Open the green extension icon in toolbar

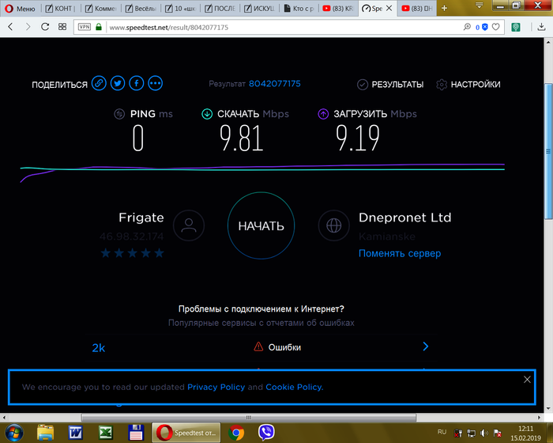point(516,27)
